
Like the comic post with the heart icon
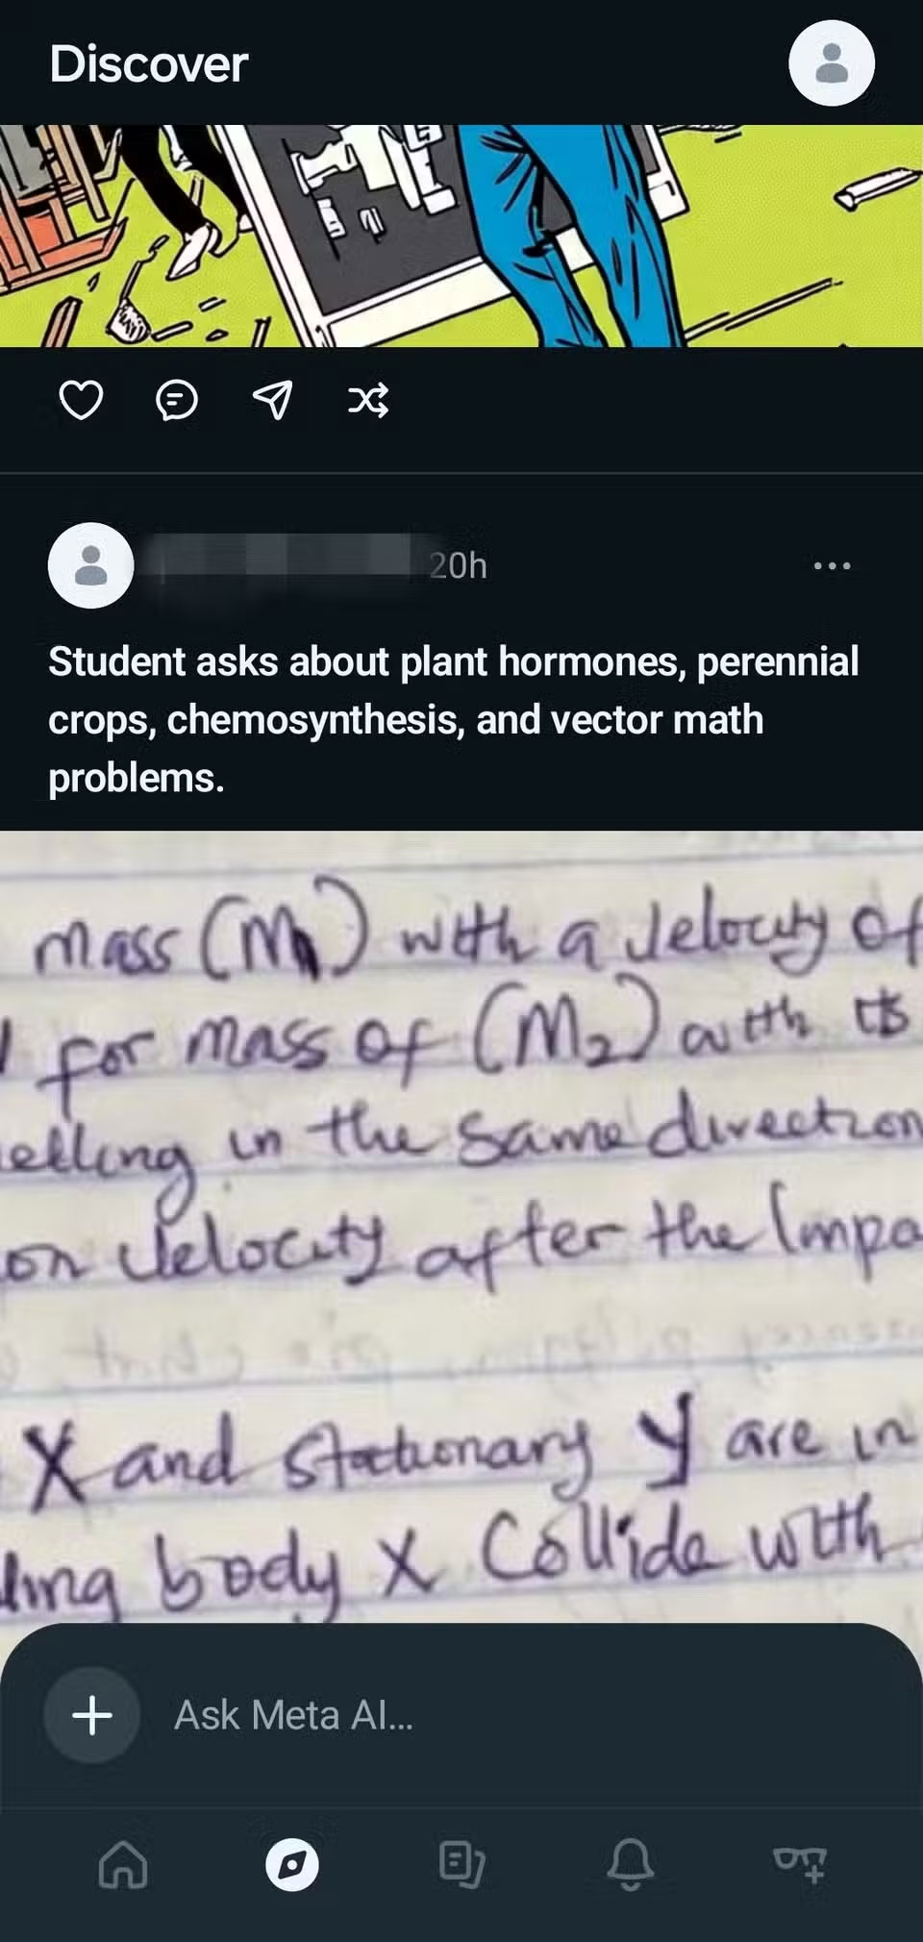(81, 400)
